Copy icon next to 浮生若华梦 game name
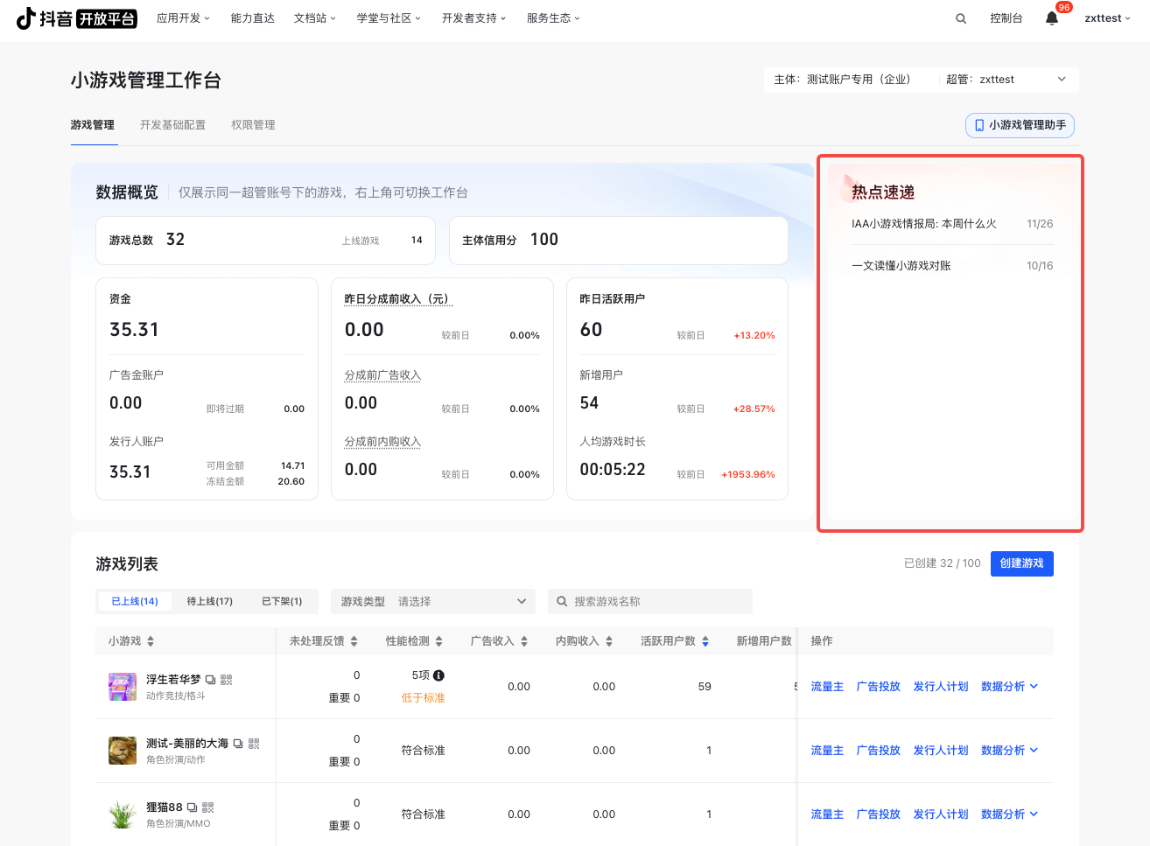This screenshot has height=846, width=1150. click(x=211, y=680)
